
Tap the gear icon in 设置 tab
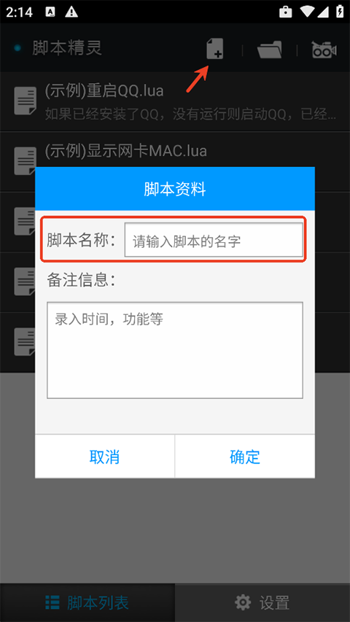pos(243,602)
